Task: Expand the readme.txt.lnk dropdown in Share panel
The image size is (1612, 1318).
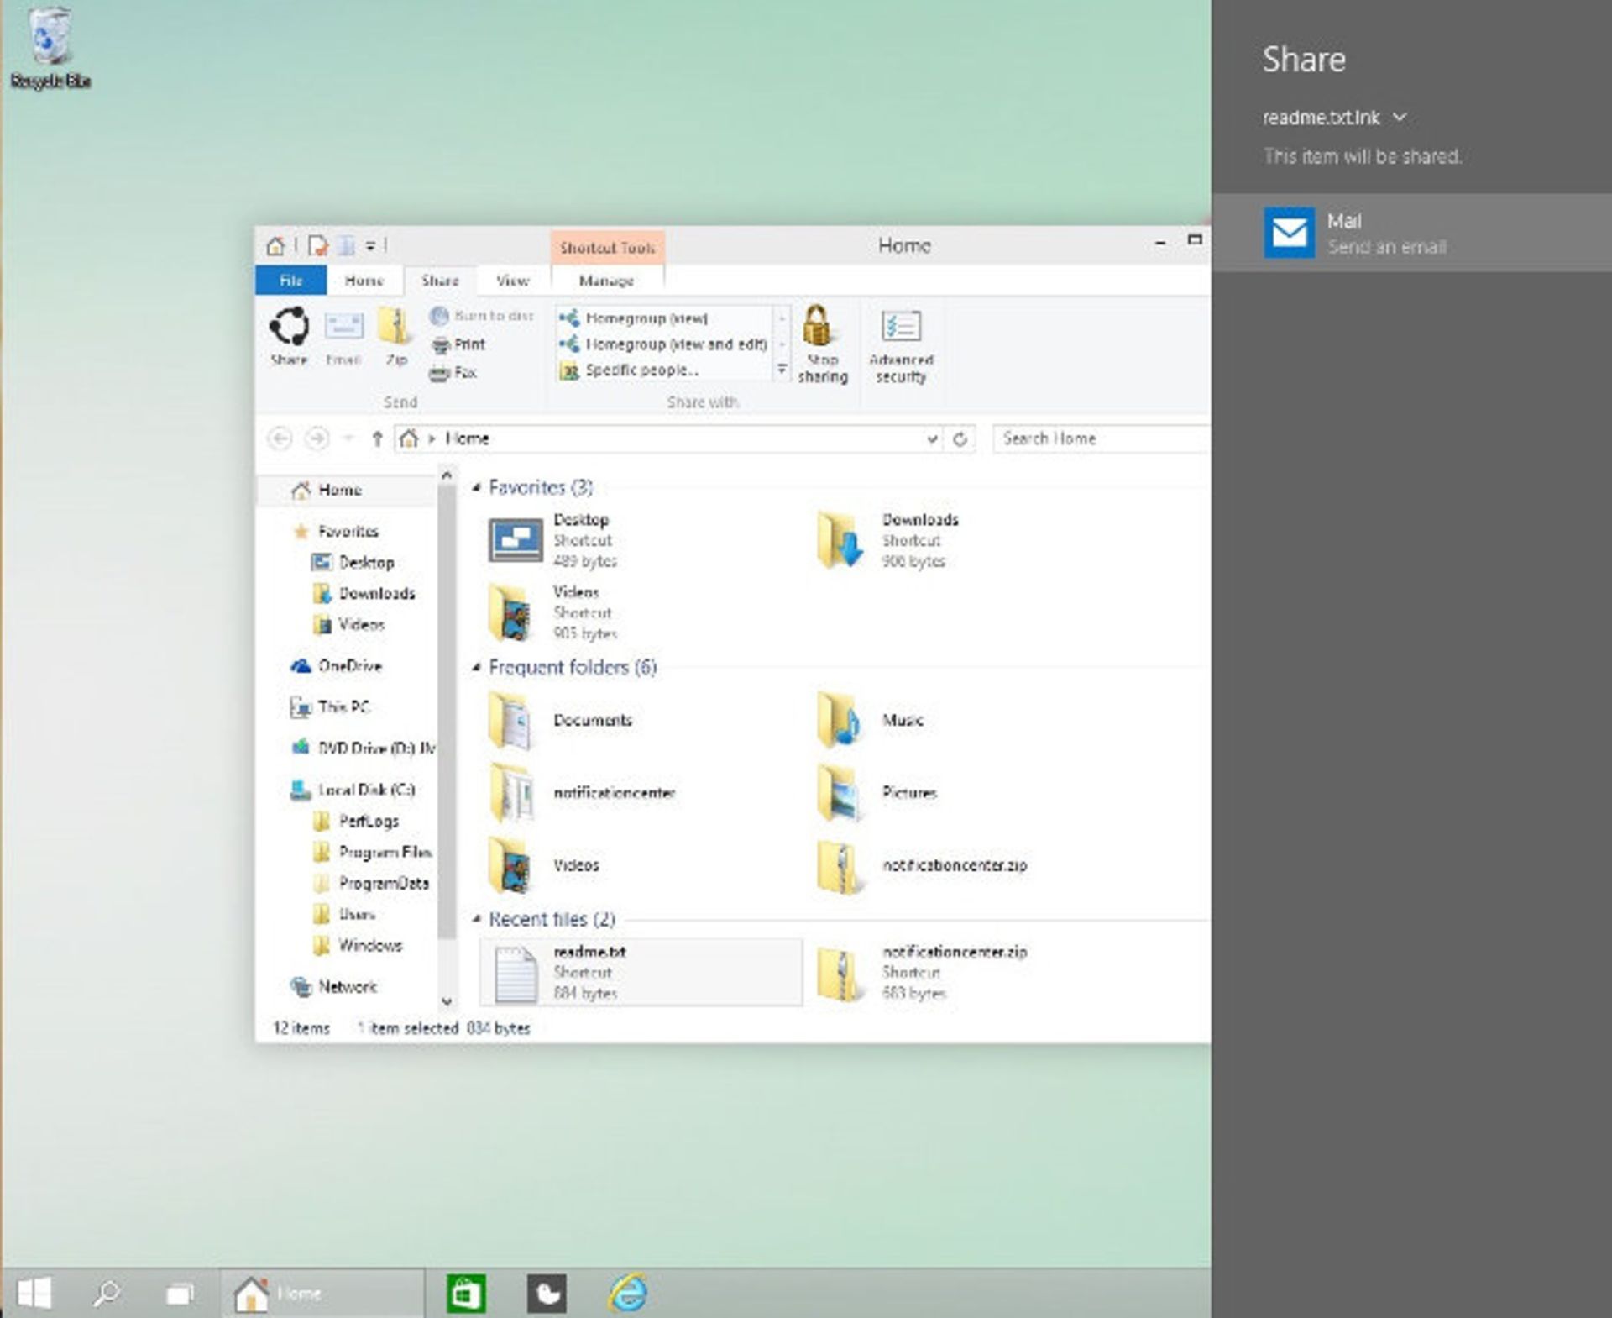Action: point(1400,118)
